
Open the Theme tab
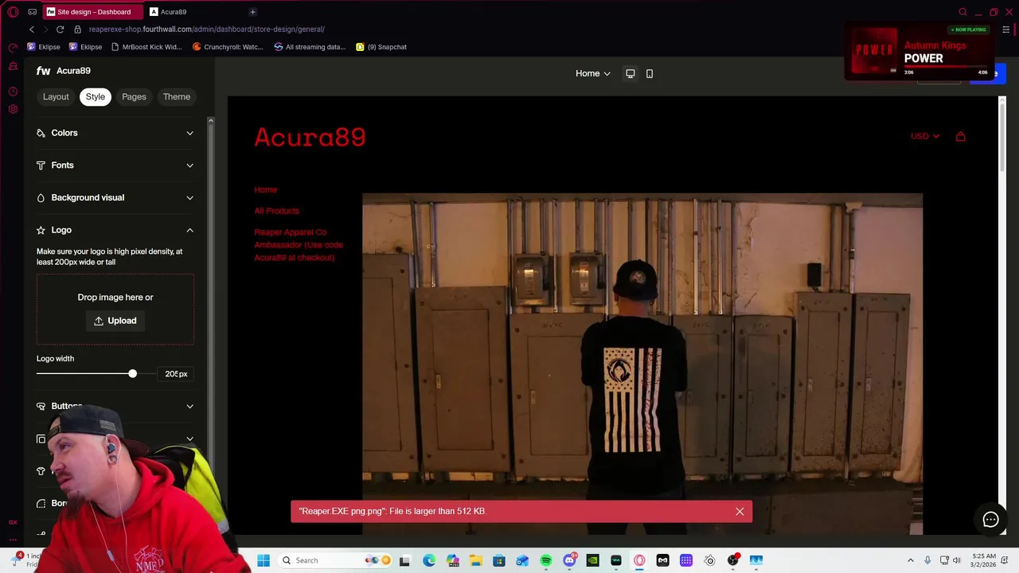(x=177, y=97)
